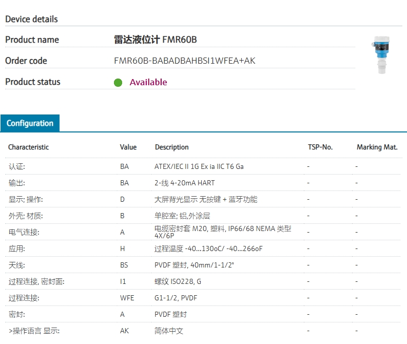Select order code FMR60B-BABADBAHBSI1WFEA+AK text

point(185,61)
